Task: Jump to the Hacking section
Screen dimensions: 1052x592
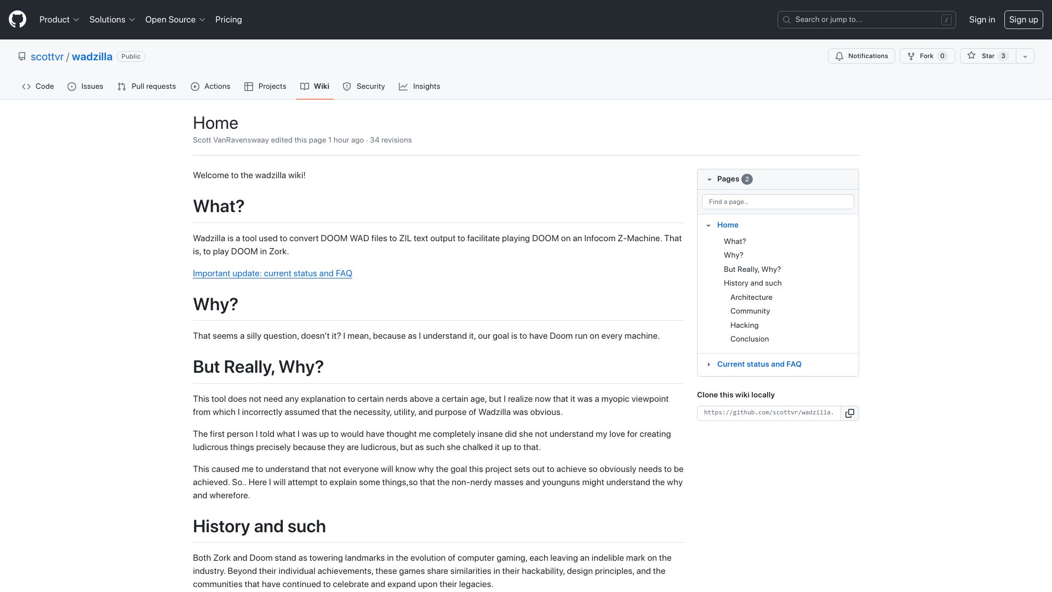Action: [x=745, y=326]
